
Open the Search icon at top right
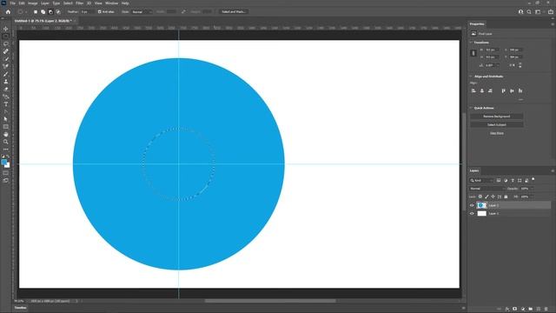529,11
